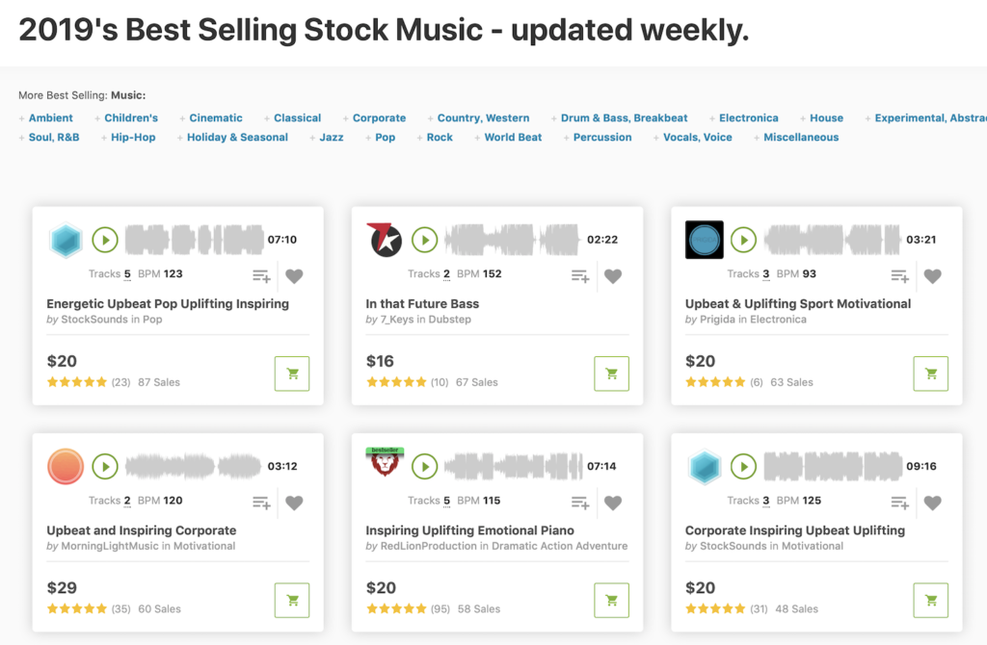
Task: Add Upbeat and Inspiring Corporate to cart
Action: click(292, 601)
